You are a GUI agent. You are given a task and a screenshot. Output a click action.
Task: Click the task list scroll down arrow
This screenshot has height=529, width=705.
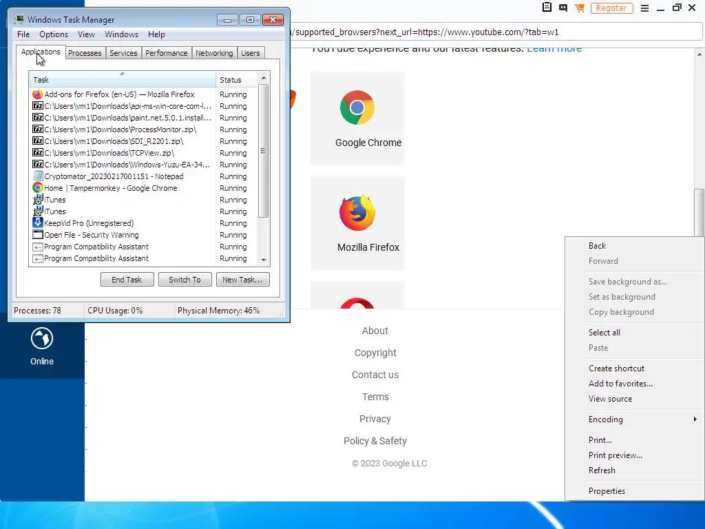(x=264, y=260)
